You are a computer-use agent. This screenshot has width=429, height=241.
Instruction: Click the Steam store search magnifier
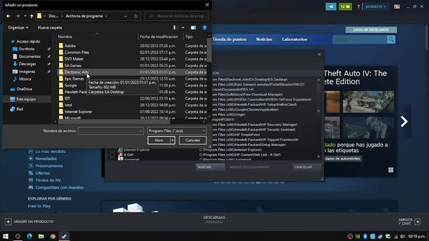[x=391, y=39]
